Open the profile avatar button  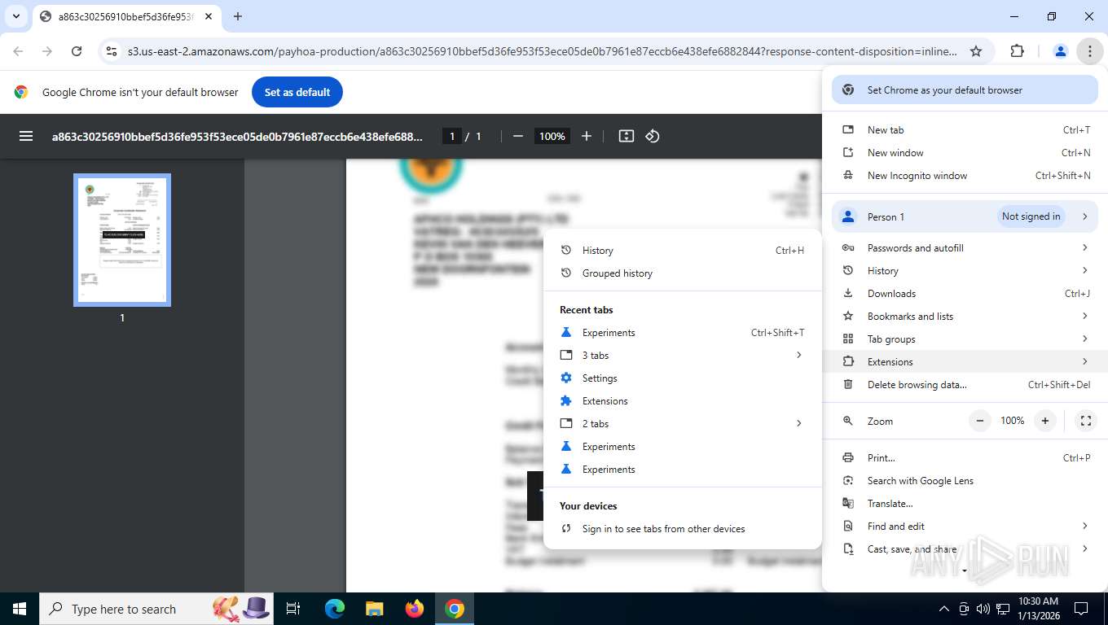click(1061, 51)
